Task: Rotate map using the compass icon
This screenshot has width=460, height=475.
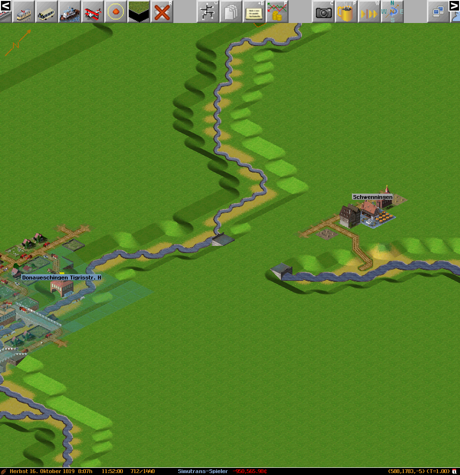Action: (392, 12)
